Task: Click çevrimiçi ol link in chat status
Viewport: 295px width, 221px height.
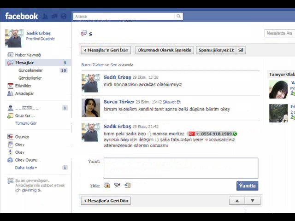Action: click(31, 190)
